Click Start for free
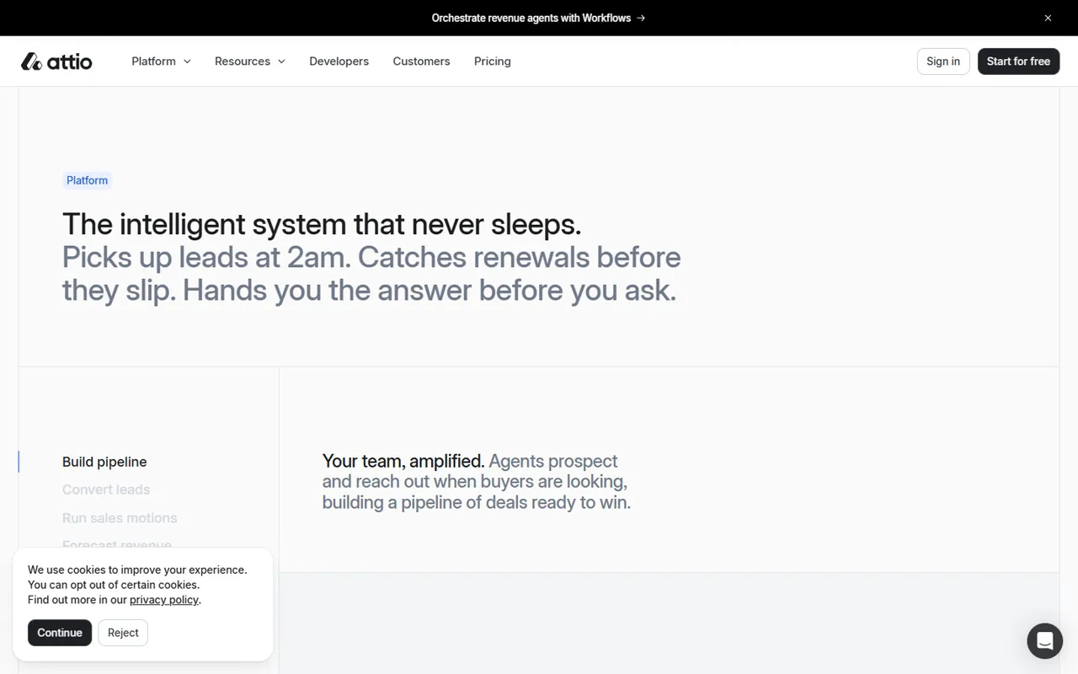 [x=1018, y=62]
